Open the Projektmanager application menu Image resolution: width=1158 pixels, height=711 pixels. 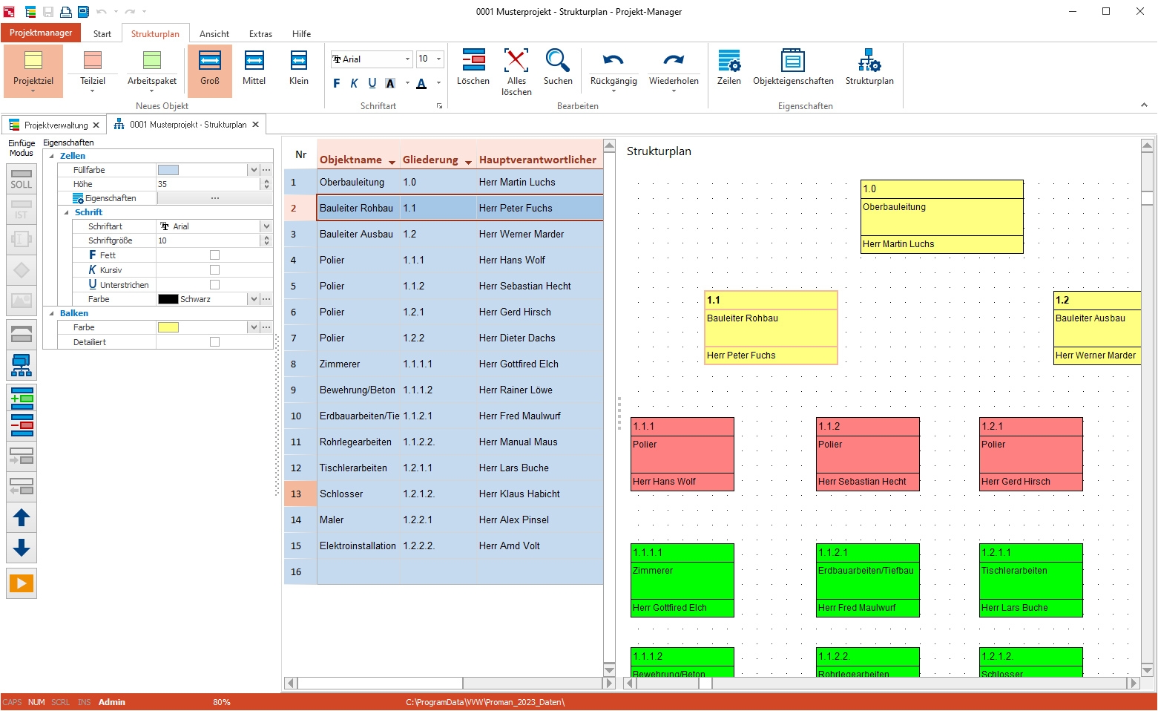pyautogui.click(x=41, y=33)
